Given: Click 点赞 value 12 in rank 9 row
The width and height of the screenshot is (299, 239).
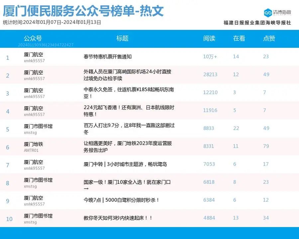Looking at the screenshot, I should pyautogui.click(x=266, y=200).
